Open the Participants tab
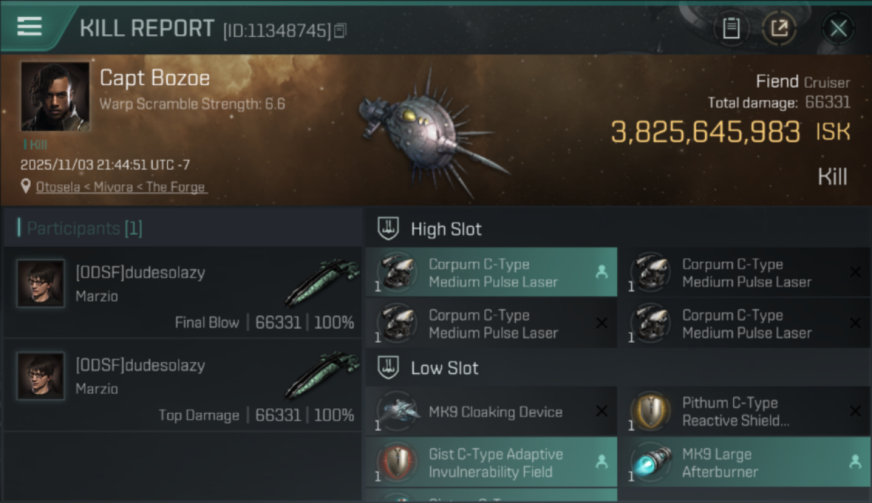Viewport: 872px width, 503px height. 84,229
